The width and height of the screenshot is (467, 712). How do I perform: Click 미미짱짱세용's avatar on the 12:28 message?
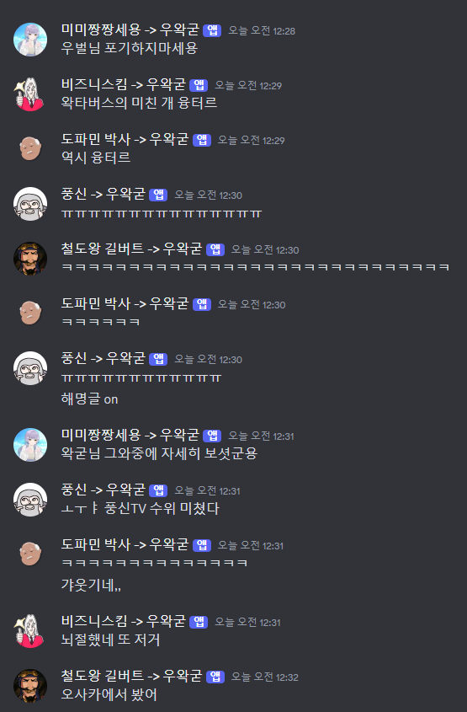30,40
